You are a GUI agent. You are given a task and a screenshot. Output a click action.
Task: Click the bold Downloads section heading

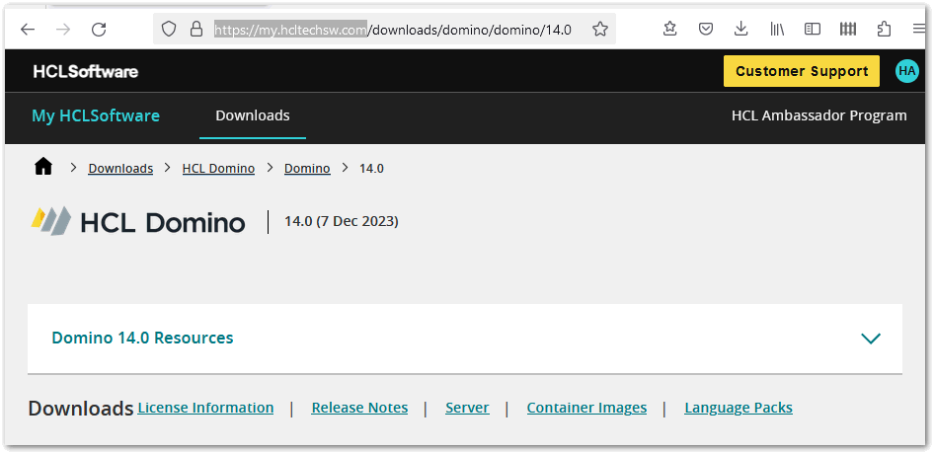point(81,409)
